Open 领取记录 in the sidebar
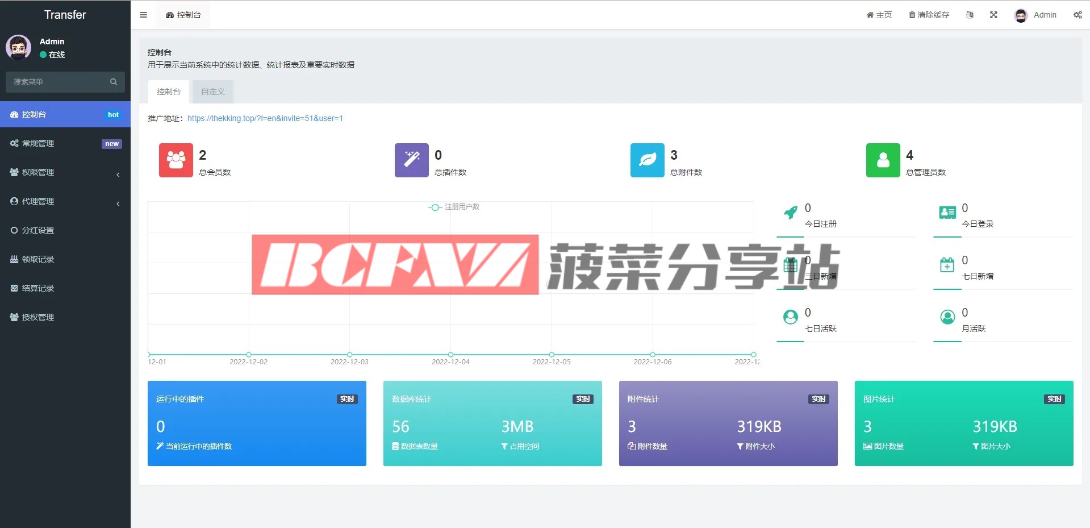 38,259
